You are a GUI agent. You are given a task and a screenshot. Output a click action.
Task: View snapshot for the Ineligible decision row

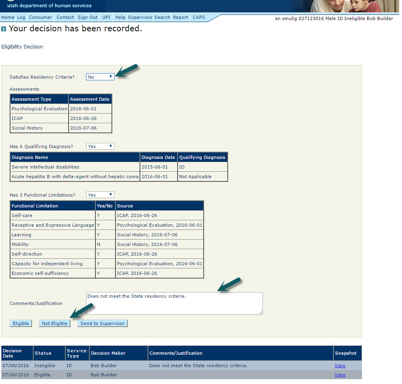[x=340, y=366]
